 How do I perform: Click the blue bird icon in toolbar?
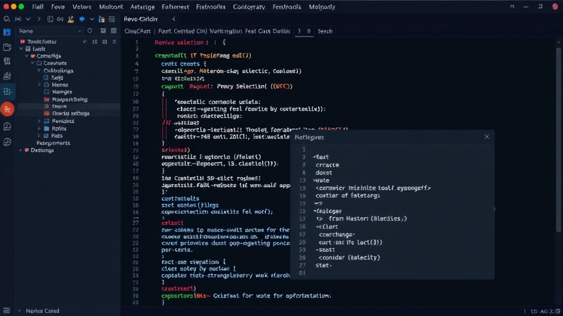click(x=82, y=19)
